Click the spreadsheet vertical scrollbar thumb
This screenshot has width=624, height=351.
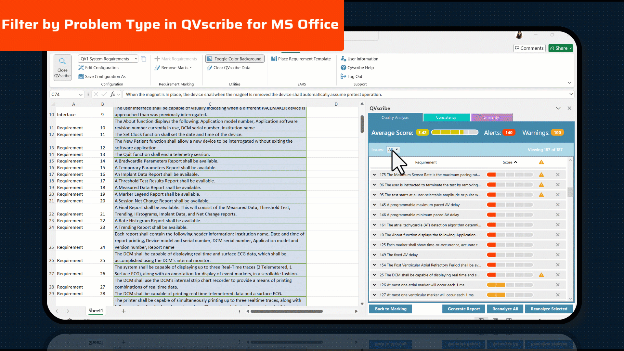coord(362,124)
